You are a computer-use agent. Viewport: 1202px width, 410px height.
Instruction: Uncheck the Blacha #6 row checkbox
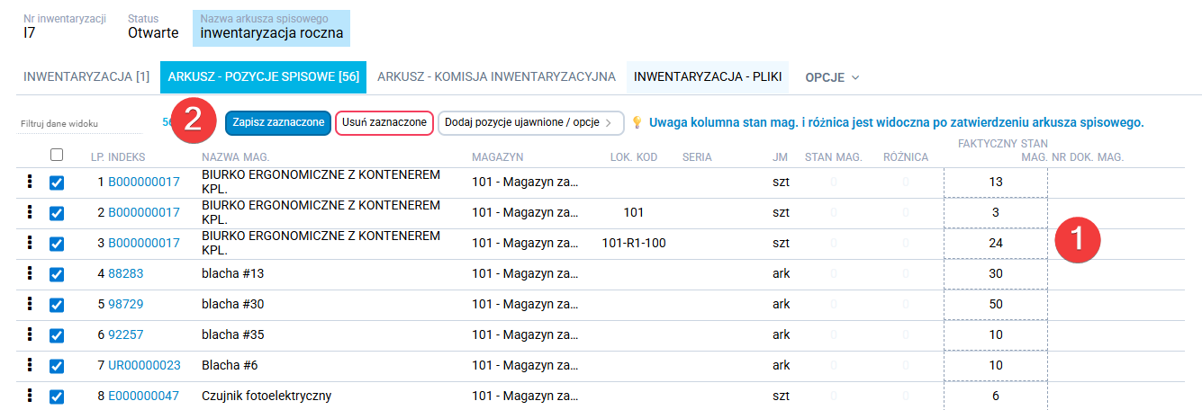pos(57,366)
